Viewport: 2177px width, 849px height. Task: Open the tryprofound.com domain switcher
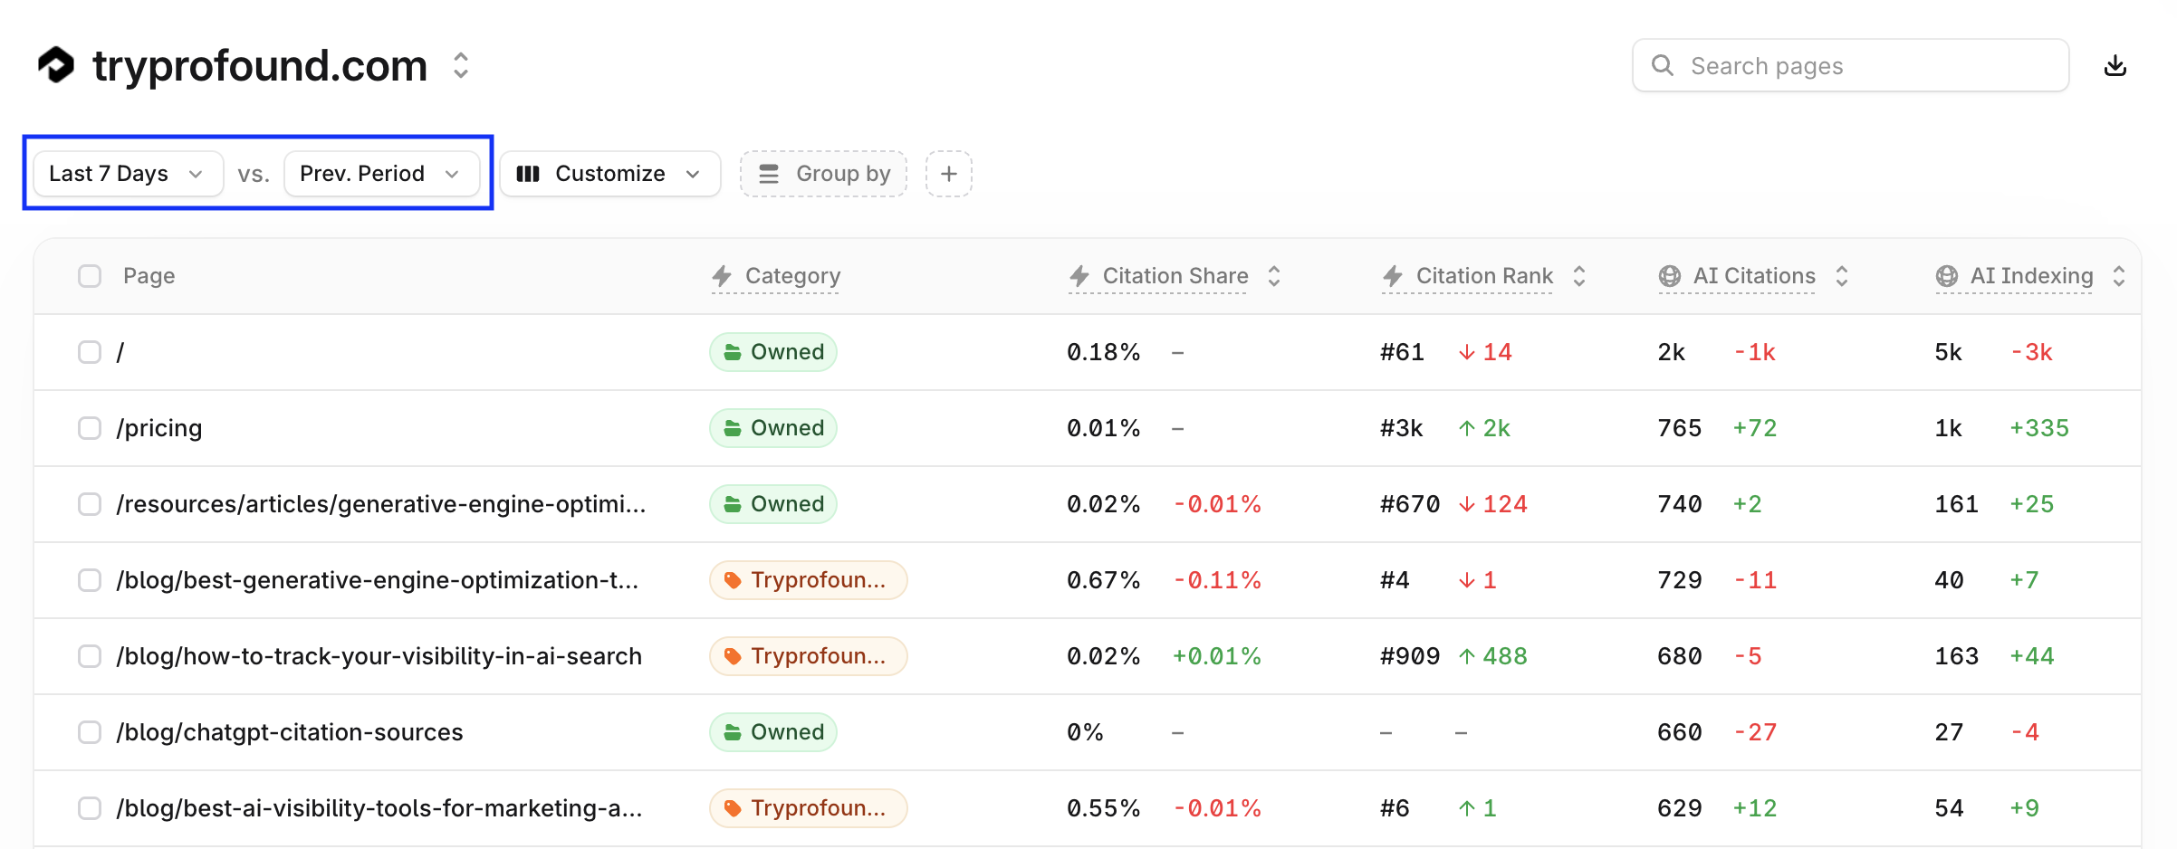[461, 65]
